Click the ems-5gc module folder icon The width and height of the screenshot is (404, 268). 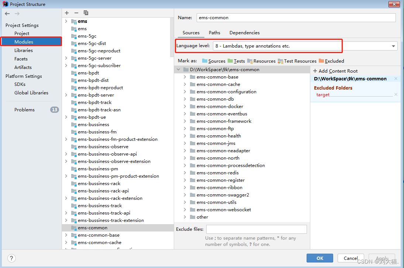coord(74,36)
